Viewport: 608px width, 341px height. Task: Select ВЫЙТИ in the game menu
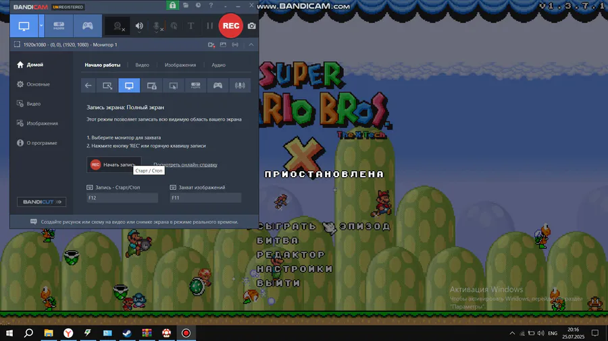pyautogui.click(x=278, y=283)
